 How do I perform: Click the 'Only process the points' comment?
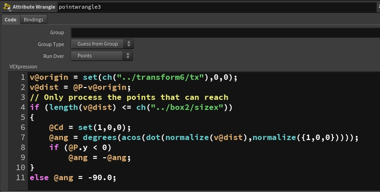pyautogui.click(x=129, y=97)
